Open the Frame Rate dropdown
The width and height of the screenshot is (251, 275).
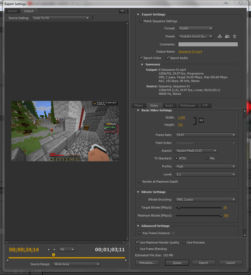(x=205, y=135)
